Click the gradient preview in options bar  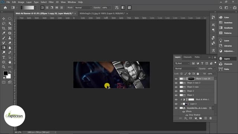tap(27, 7)
